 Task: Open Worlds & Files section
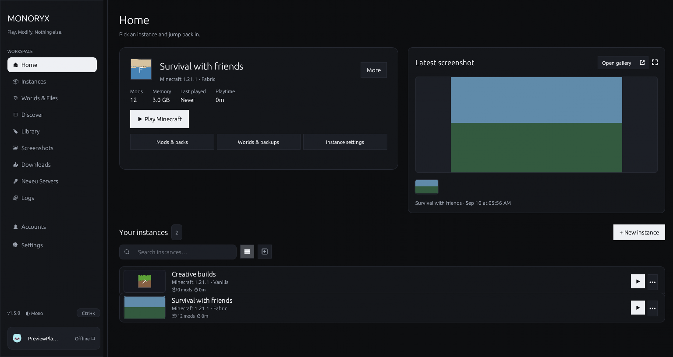pyautogui.click(x=52, y=98)
